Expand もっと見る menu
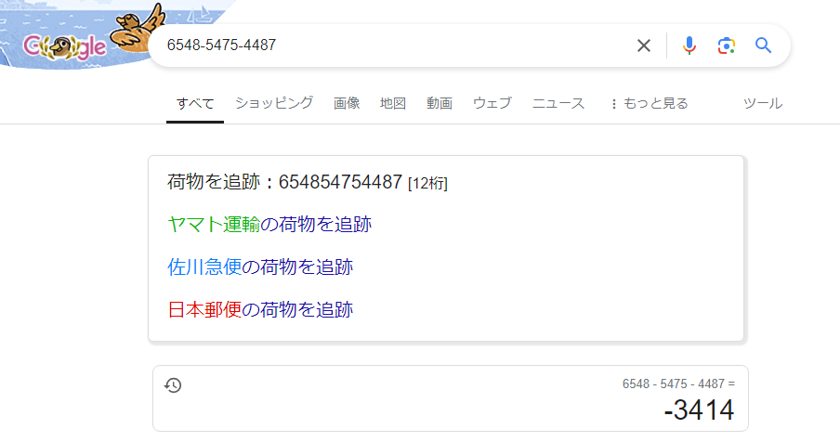 (x=650, y=103)
